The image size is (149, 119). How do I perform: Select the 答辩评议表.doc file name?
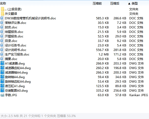click(15, 23)
